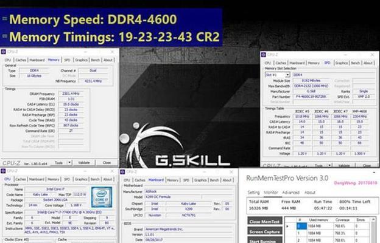Click the row indicator arrow beside row 0 in RunMemTestPro
Image resolution: width=380 pixels, height=243 pixels.
[x=287, y=227]
